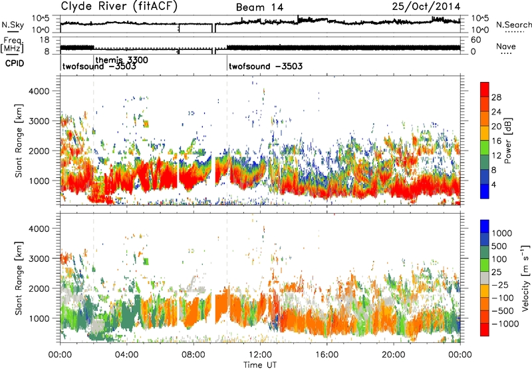Click the dashed CPID marker line at 10:00 in the power panel
The width and height of the screenshot is (532, 369).
point(227,141)
